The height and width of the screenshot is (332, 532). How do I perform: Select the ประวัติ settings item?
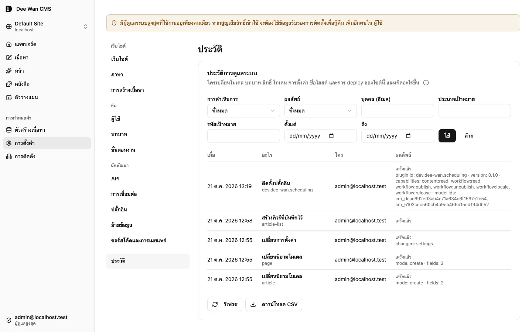tap(148, 261)
